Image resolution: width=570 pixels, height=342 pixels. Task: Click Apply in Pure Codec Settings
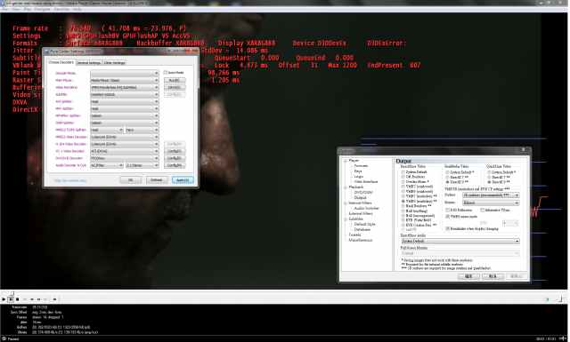[x=183, y=180]
